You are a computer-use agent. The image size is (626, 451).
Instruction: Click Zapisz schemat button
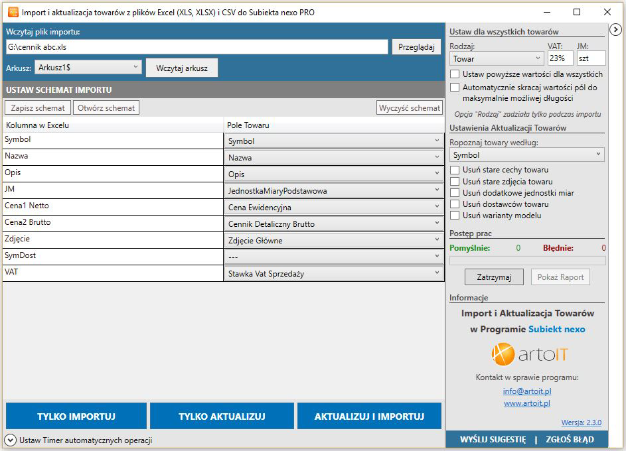pyautogui.click(x=38, y=107)
